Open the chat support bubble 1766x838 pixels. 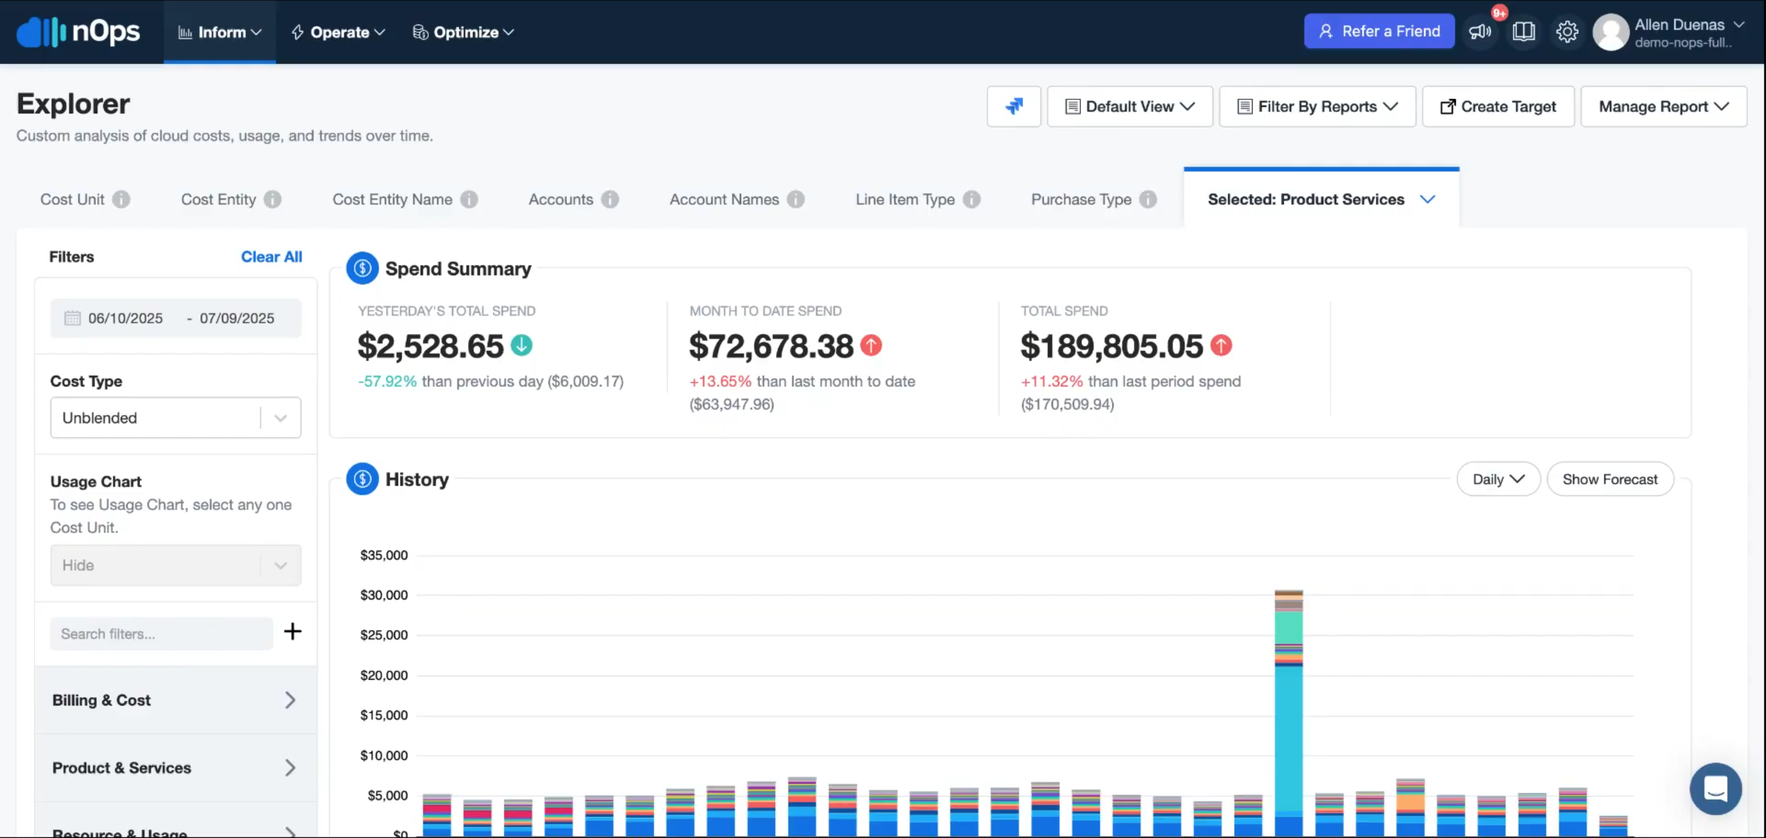pyautogui.click(x=1715, y=789)
